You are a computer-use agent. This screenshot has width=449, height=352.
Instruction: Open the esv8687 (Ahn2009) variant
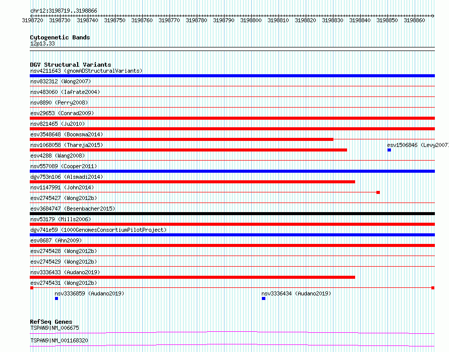(56, 240)
